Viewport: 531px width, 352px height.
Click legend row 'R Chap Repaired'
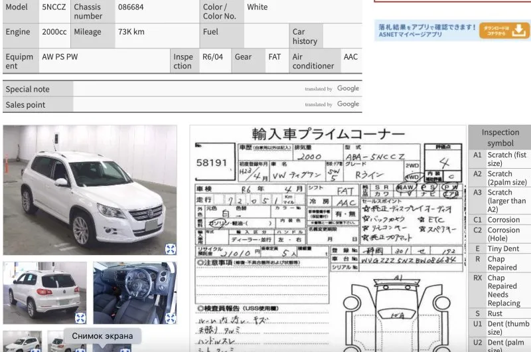(x=500, y=263)
